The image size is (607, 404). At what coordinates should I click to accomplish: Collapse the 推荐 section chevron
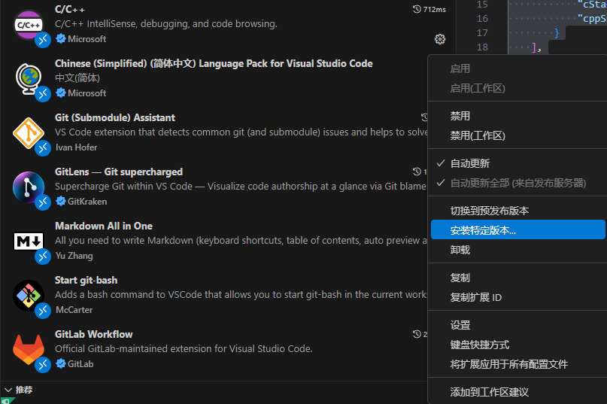(x=8, y=390)
